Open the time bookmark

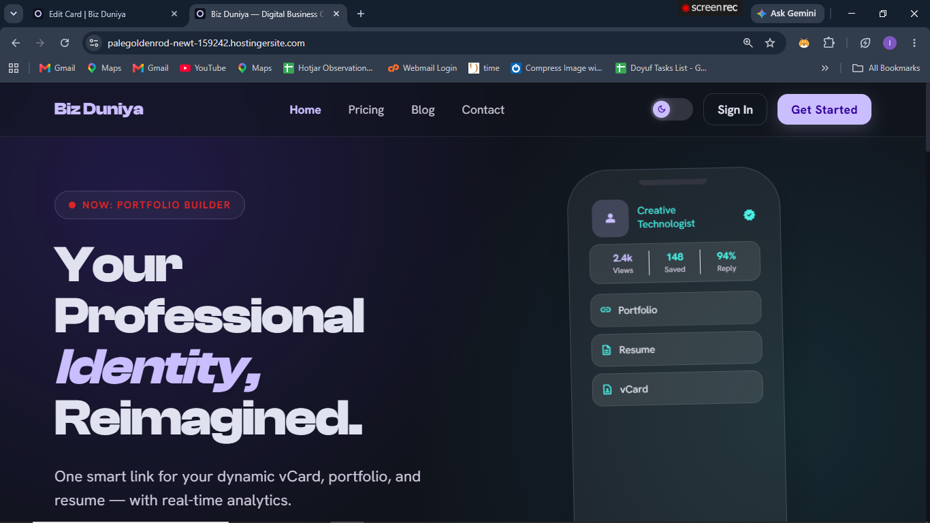[x=484, y=68]
